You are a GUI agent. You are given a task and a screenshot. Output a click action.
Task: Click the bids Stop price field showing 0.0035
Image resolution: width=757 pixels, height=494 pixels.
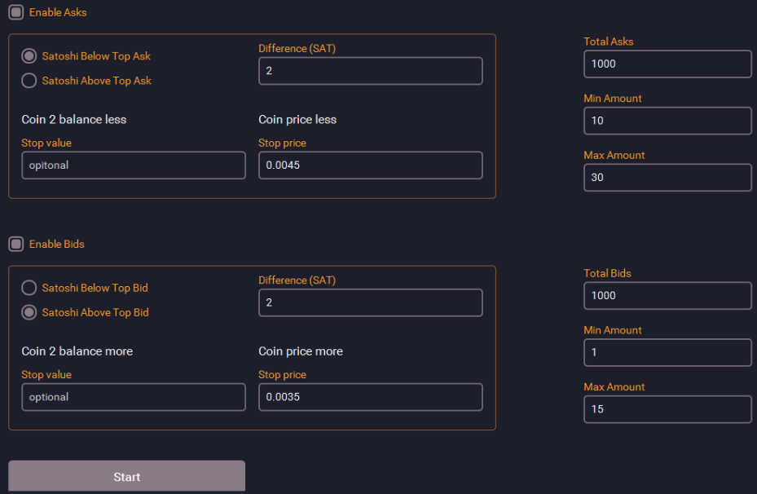[x=370, y=397]
